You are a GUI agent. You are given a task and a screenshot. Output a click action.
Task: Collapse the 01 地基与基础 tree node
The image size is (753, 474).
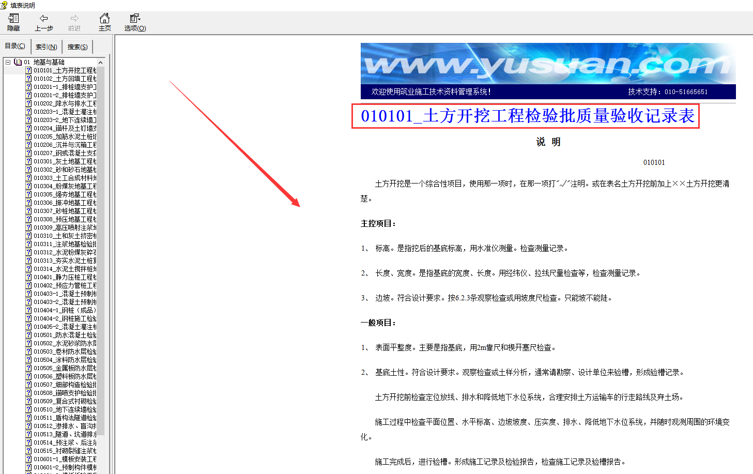coord(8,62)
